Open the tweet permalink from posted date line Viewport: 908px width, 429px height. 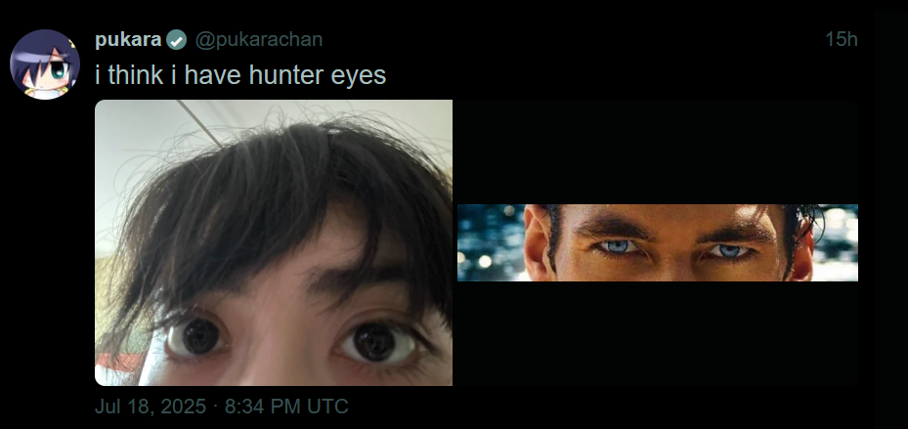click(x=222, y=406)
